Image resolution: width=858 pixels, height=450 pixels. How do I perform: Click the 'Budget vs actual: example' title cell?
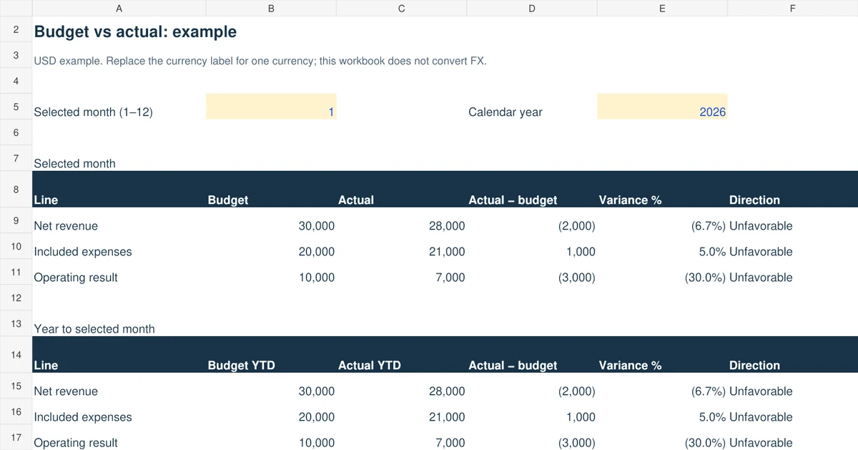pos(135,32)
